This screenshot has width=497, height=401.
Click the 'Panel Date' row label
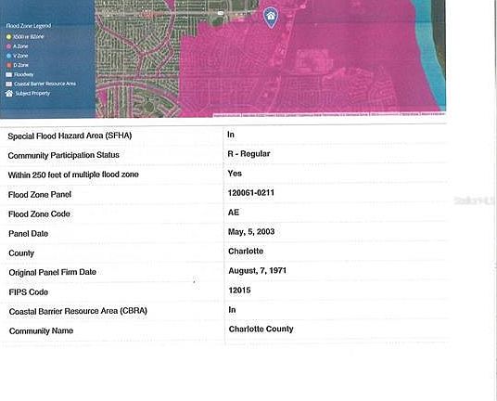(x=28, y=234)
